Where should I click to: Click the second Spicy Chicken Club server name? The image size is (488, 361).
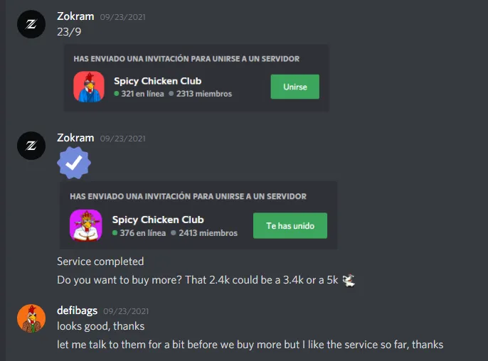(x=158, y=220)
